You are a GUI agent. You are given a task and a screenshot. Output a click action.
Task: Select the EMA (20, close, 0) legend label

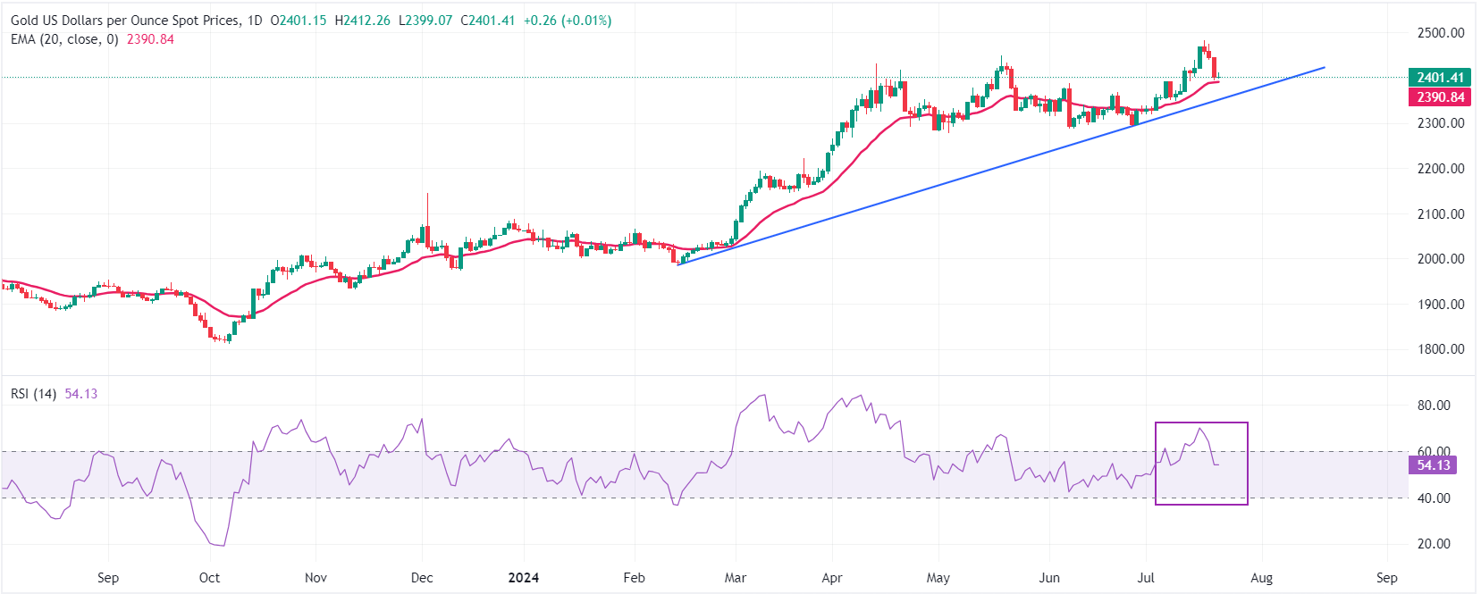coord(64,39)
